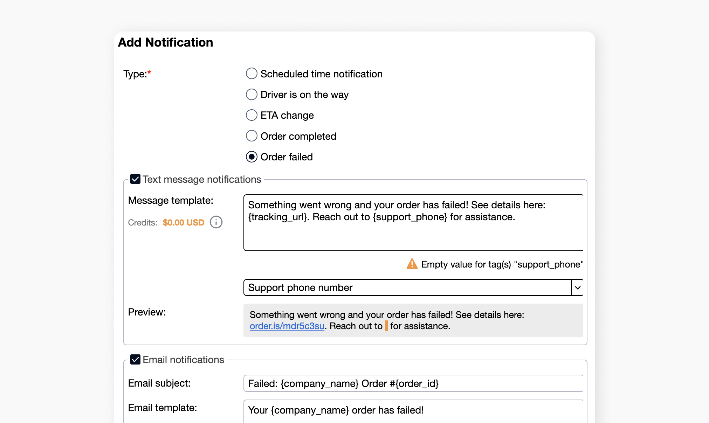Click inside the Message template box
709x423 pixels.
pos(413,222)
